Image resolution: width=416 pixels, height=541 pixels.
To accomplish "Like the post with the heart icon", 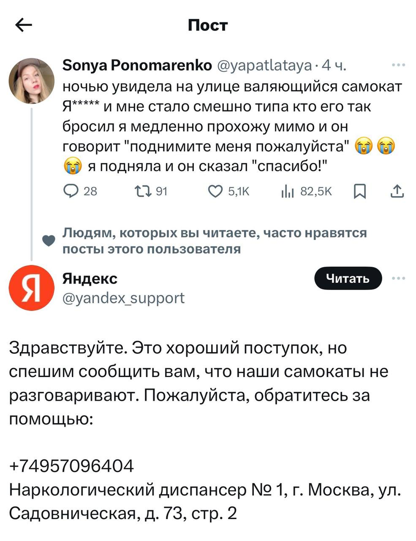I will pyautogui.click(x=215, y=191).
